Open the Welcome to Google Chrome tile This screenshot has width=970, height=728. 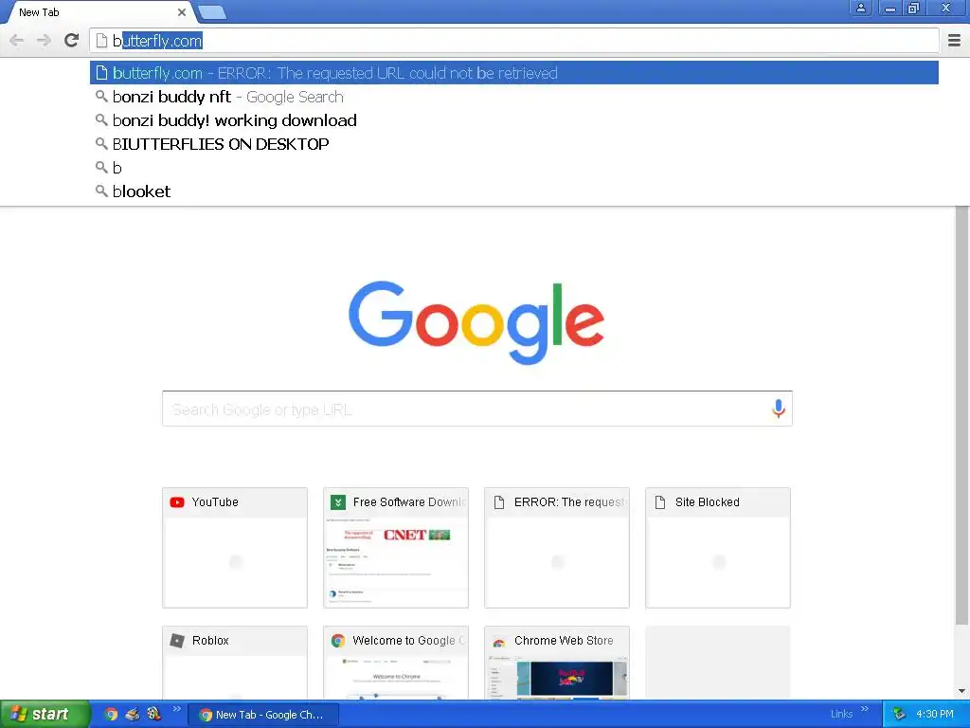click(396, 663)
